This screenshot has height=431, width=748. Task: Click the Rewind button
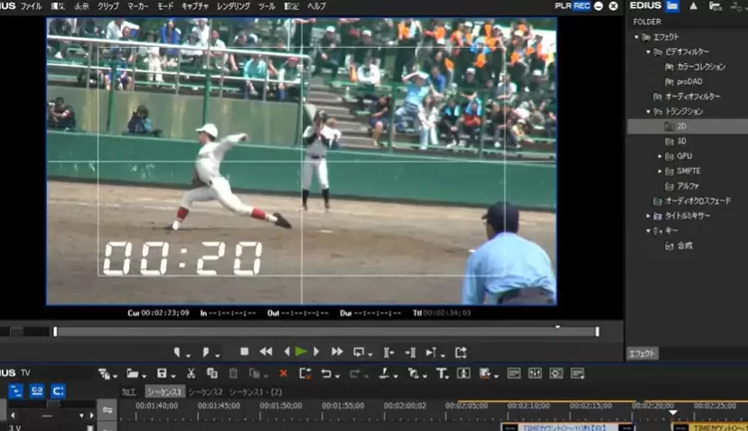[266, 351]
